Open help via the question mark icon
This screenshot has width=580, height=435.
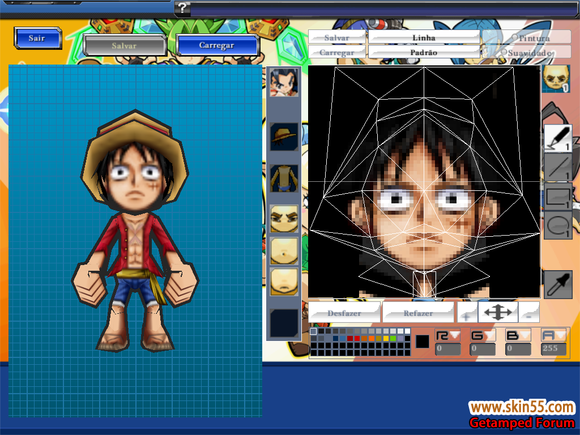point(183,8)
